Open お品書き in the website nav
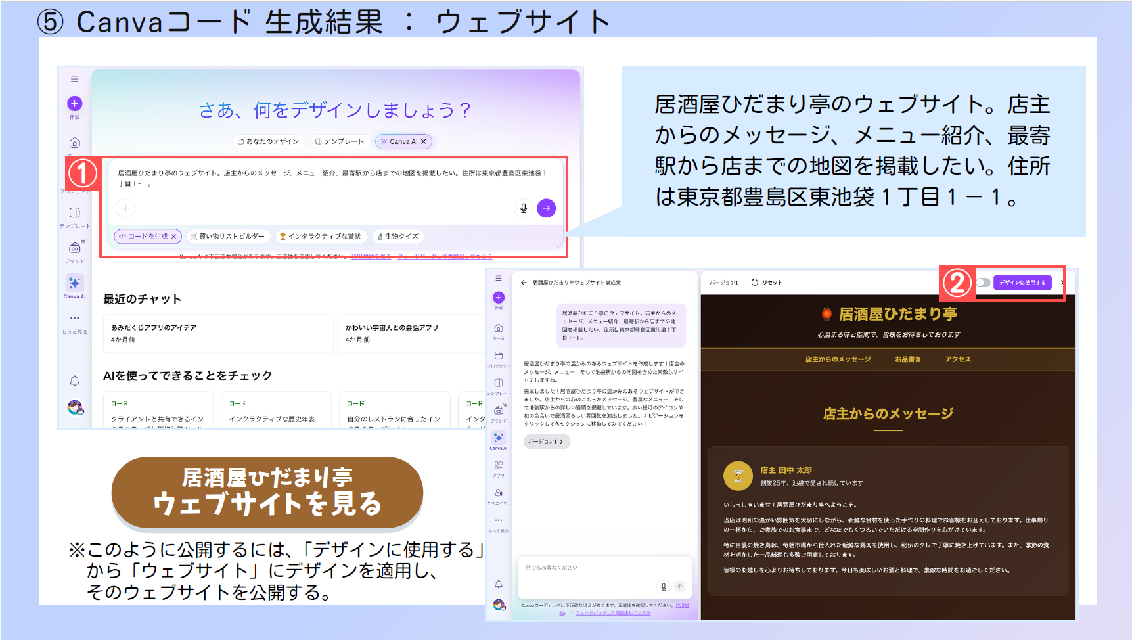 click(908, 359)
